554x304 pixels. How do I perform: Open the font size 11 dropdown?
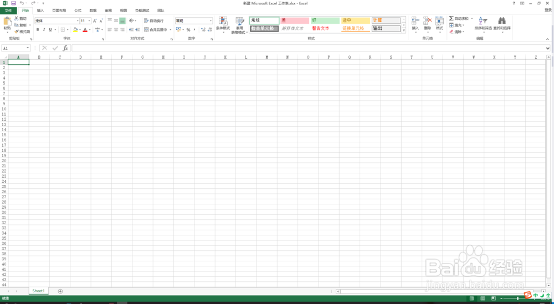click(x=89, y=21)
